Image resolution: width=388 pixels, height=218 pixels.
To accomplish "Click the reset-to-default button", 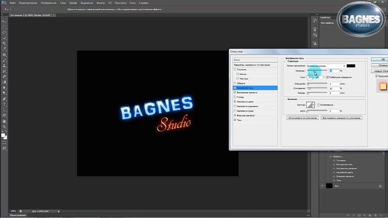I will pos(341,118).
